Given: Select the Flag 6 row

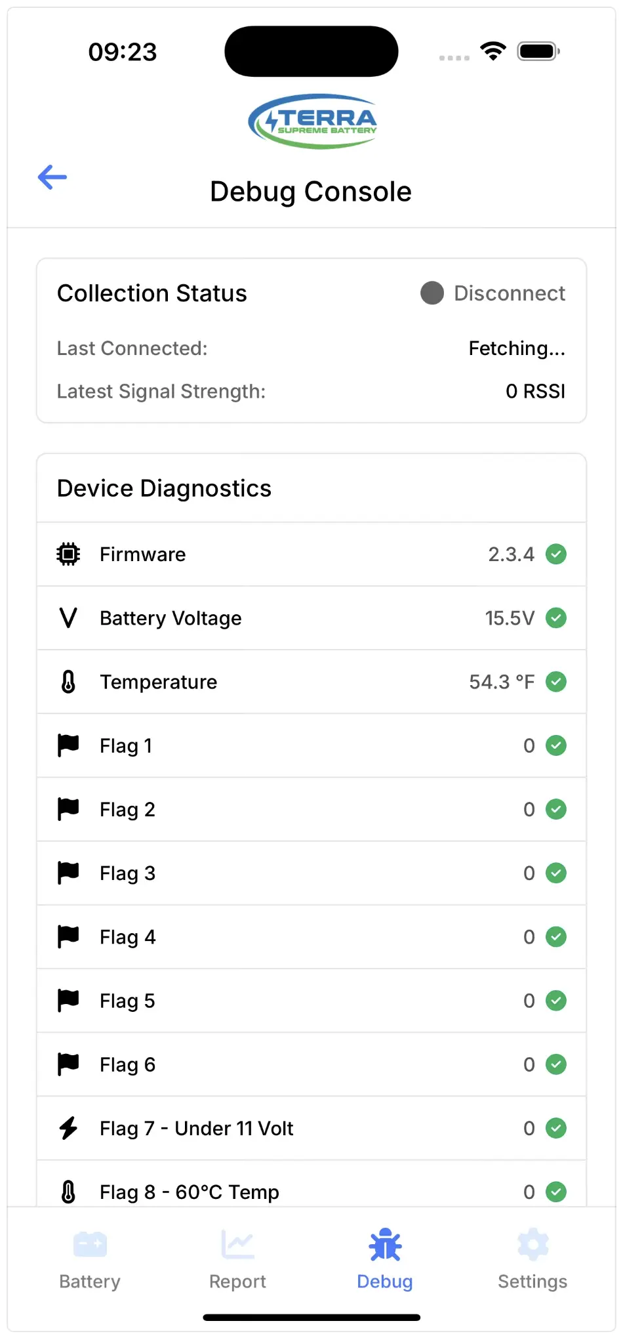Looking at the screenshot, I should (311, 1064).
